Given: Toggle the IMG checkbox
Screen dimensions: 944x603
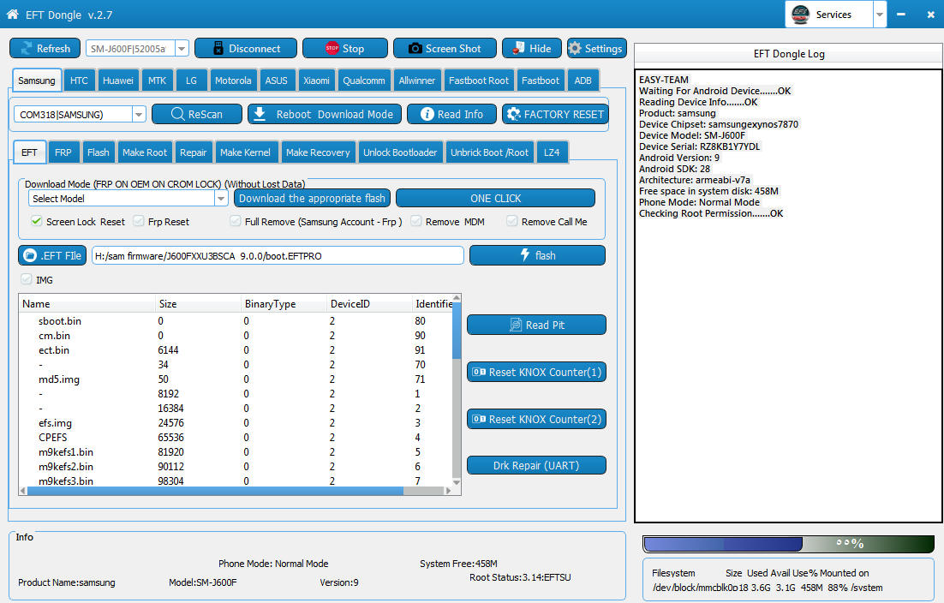Looking at the screenshot, I should click(26, 279).
